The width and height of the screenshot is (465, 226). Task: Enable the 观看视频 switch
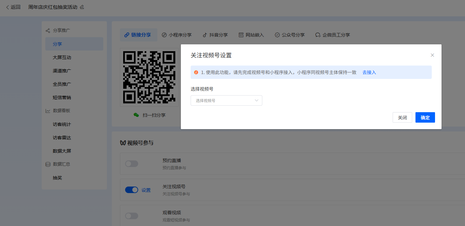click(x=132, y=216)
